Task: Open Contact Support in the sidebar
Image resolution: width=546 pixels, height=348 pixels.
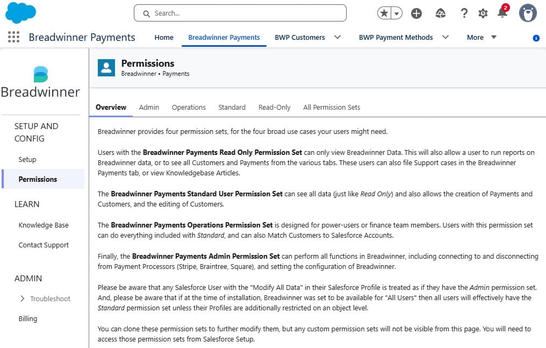Action: coord(44,245)
